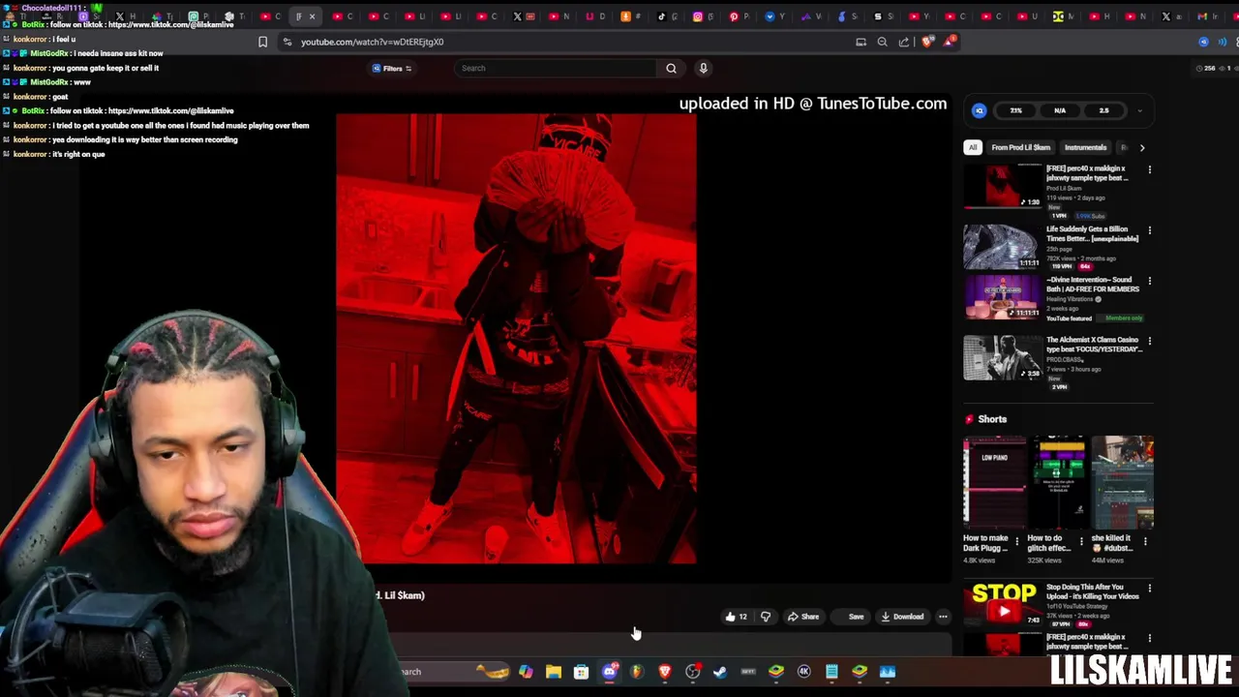The image size is (1239, 697).
Task: Click the Life Suddenly Gets a Billion title
Action: point(1092,233)
